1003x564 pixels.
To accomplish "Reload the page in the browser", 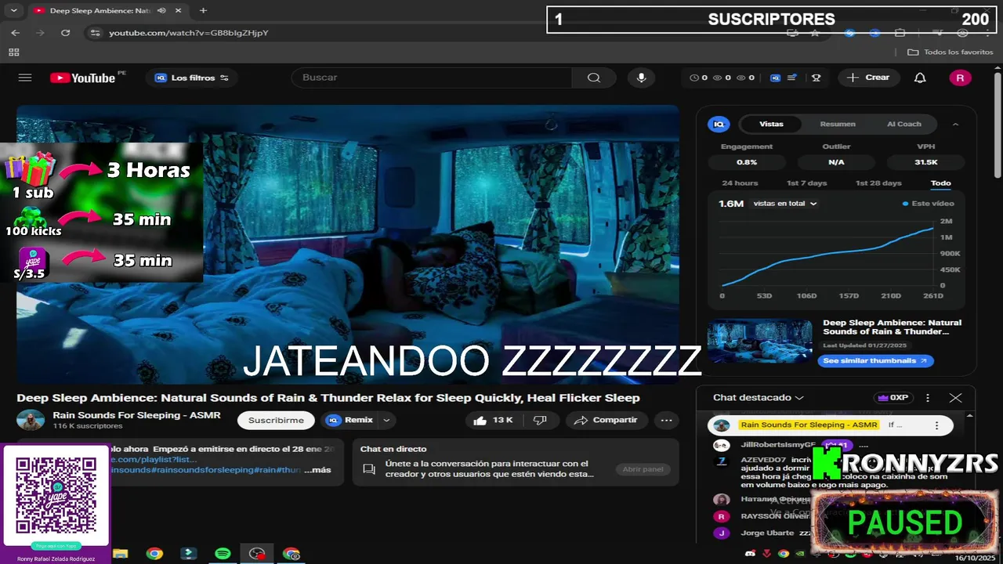I will [66, 33].
